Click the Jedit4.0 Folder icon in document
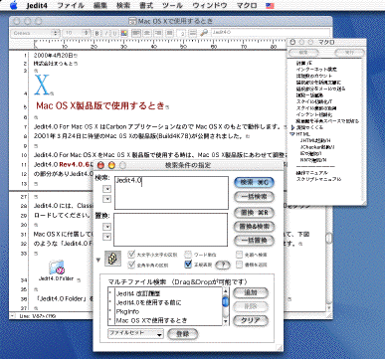 point(57,268)
